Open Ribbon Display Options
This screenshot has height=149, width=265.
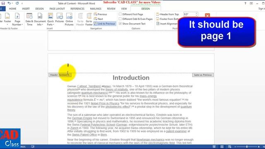pos(251,3)
